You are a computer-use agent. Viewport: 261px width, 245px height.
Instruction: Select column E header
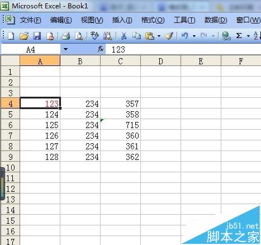201,61
